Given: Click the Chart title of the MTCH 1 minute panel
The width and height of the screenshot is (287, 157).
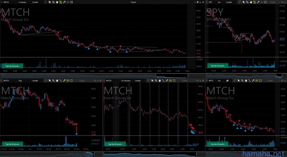Looking at the screenshot, I should (x=133, y=2).
